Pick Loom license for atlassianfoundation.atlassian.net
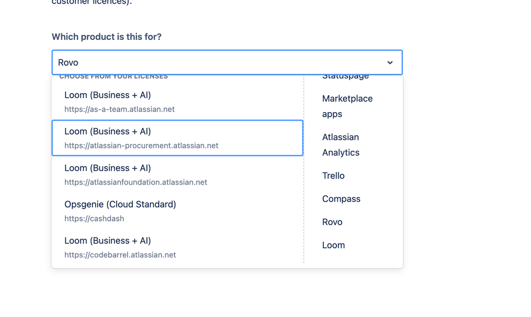Screen dimensions: 531x317 click(x=178, y=175)
